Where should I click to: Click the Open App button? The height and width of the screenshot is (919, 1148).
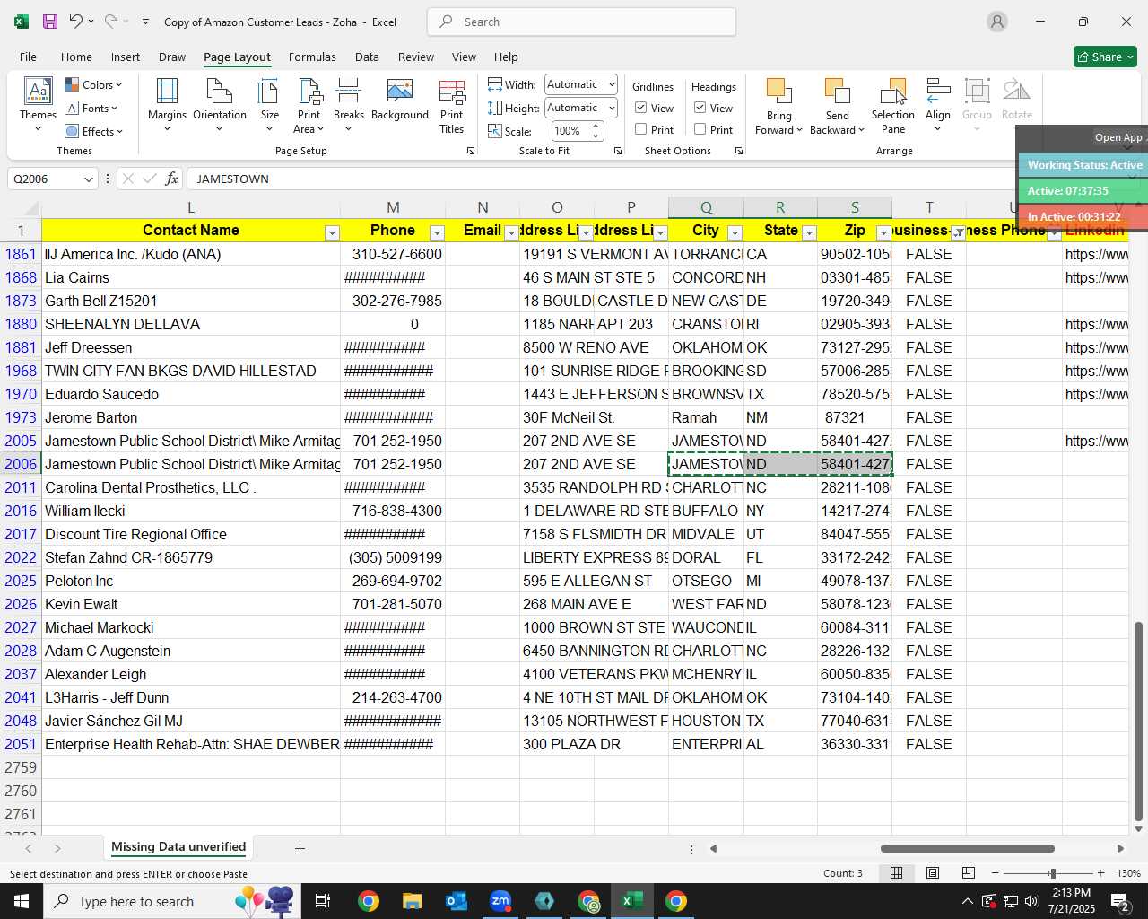click(x=1118, y=137)
